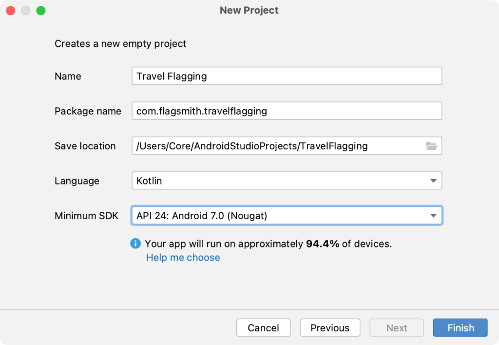Close the New Project window
499x345 pixels.
click(10, 10)
